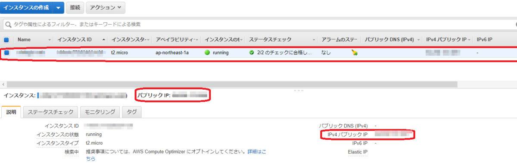
Task: Click the pane splitter grip dots
Action: (299, 91)
